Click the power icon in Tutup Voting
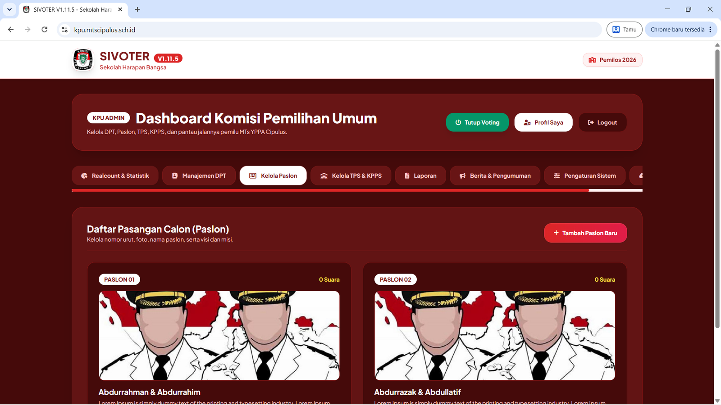The image size is (721, 405). pyautogui.click(x=458, y=122)
